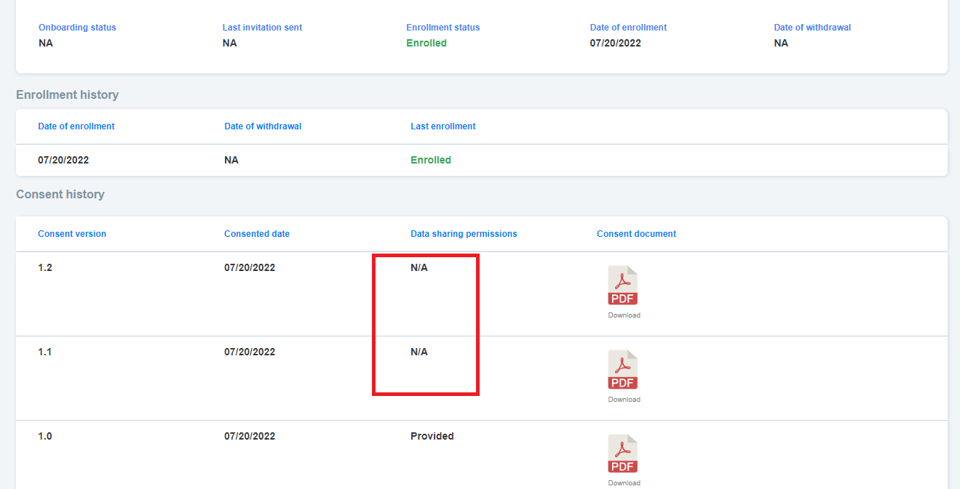Viewport: 960px width, 489px height.
Task: Click the Consent version column header
Action: [72, 234]
